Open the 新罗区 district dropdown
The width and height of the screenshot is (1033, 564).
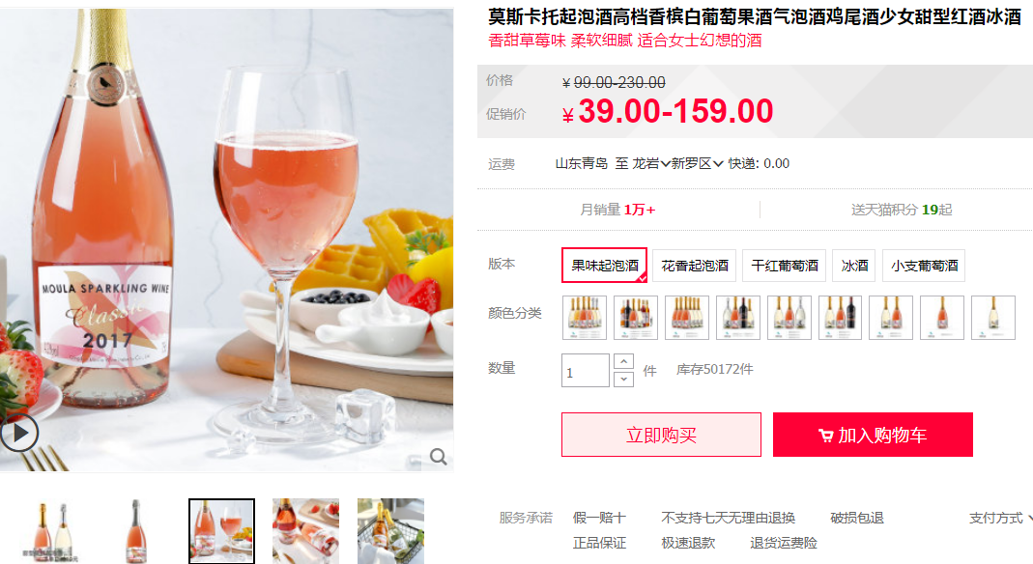[697, 163]
